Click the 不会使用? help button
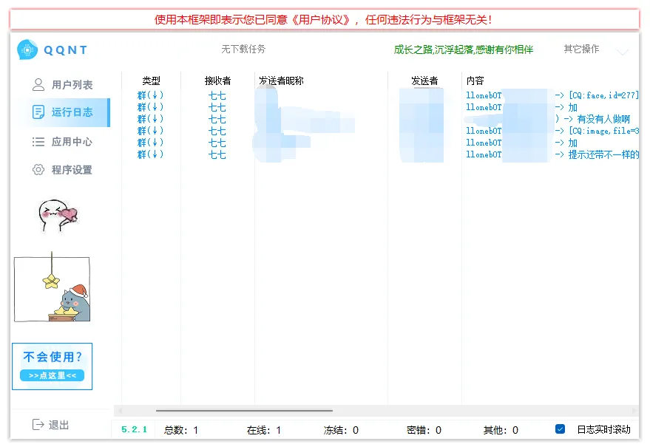The height and width of the screenshot is (447, 650). (x=53, y=366)
